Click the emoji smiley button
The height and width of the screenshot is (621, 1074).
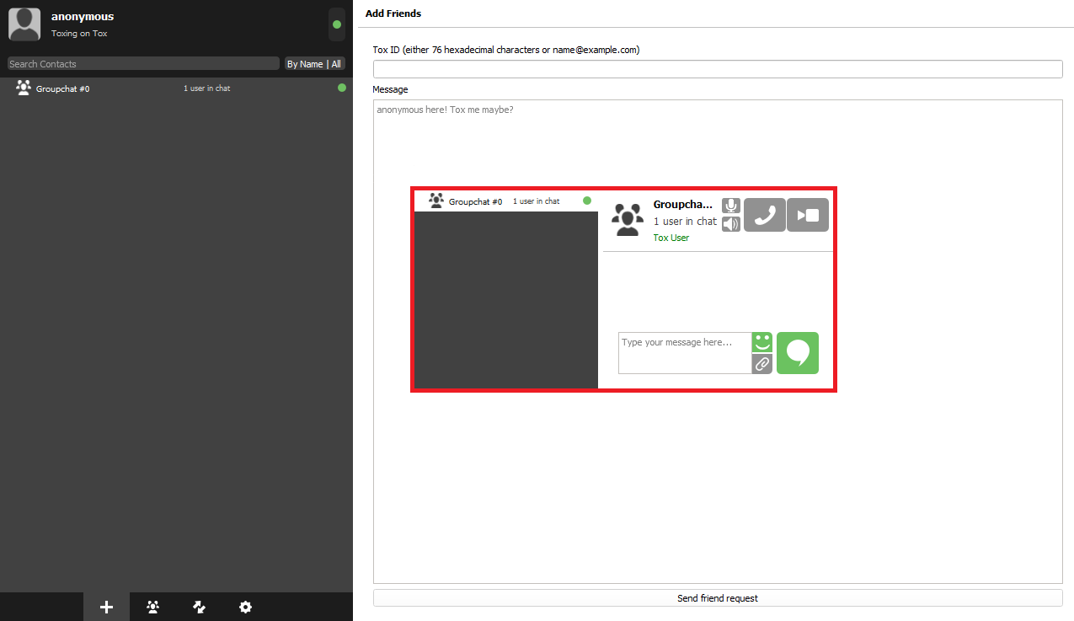point(761,342)
